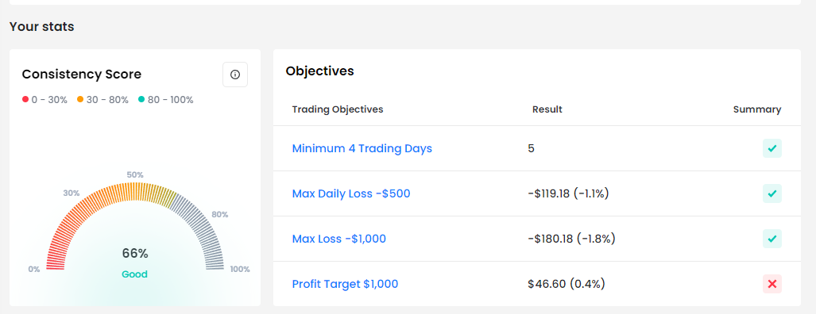816x314 pixels.
Task: Click the gauge's 50% marker label
Action: [135, 174]
